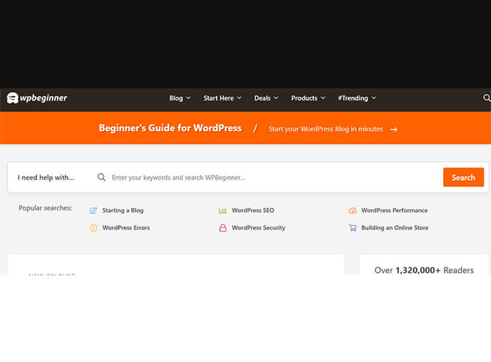Open the Blog menu item
This screenshot has height=362, width=491.
coord(176,98)
